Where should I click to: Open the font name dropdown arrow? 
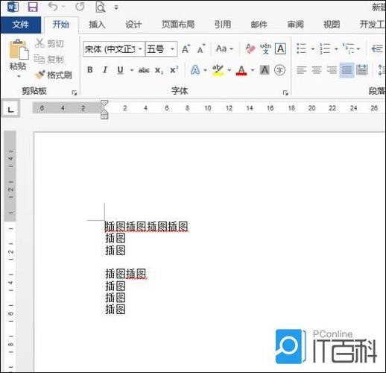(x=140, y=49)
